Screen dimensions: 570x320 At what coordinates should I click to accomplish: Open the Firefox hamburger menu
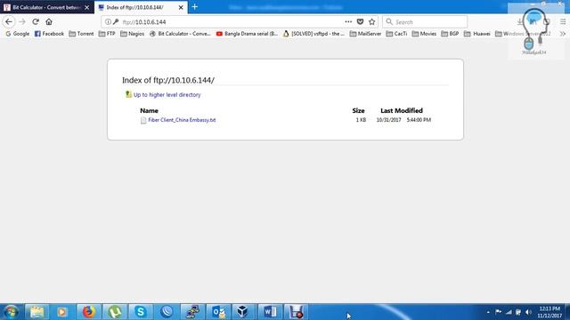562,21
